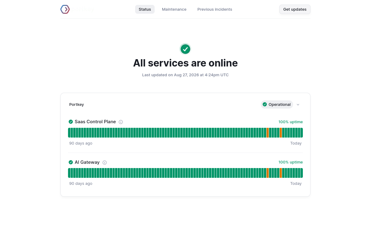366x244 pixels.
Task: Click the All services are online heading
Action: 185,63
